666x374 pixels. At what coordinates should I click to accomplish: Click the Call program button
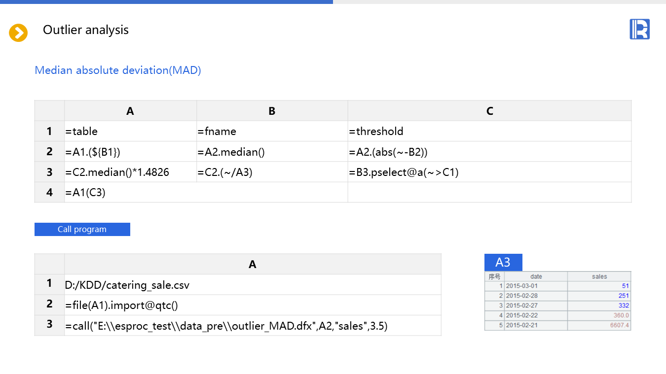pyautogui.click(x=82, y=229)
